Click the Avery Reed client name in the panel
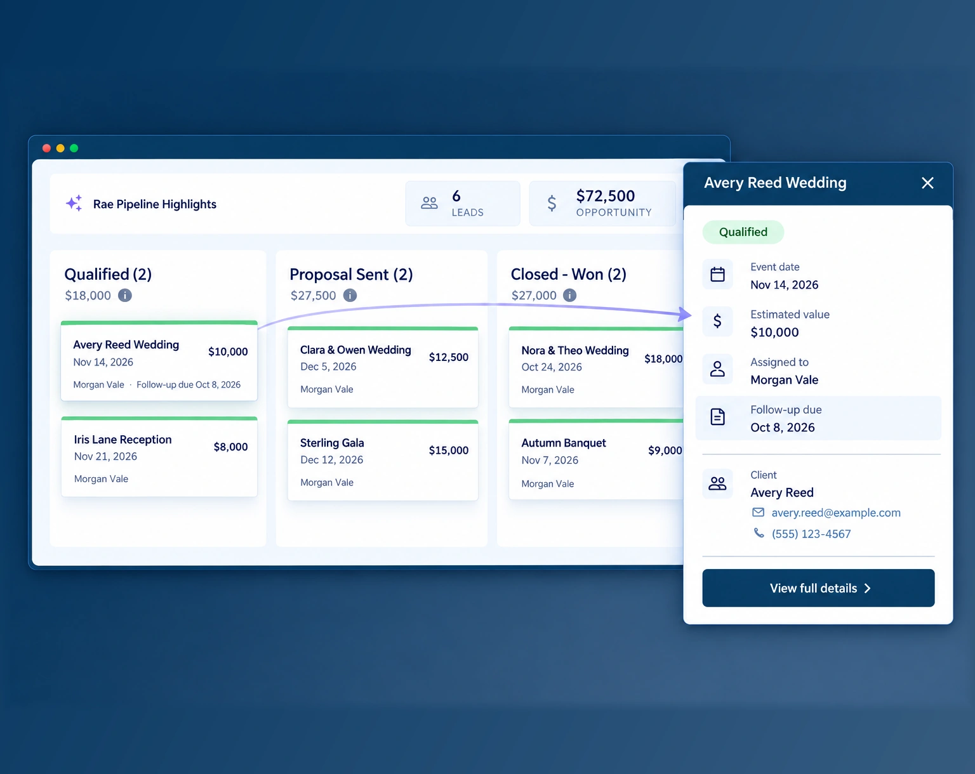 (x=782, y=492)
